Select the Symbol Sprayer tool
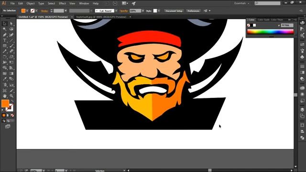This screenshot has width=306, height=172. pos(5,85)
